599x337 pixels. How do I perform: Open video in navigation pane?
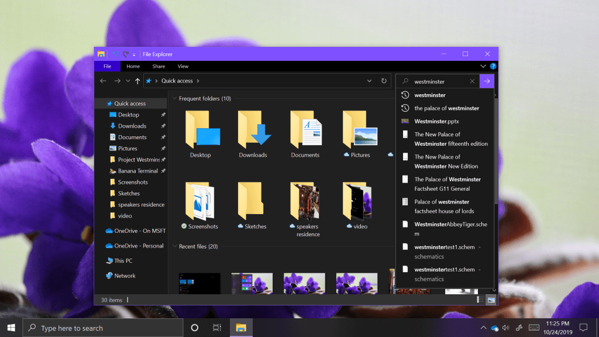125,216
